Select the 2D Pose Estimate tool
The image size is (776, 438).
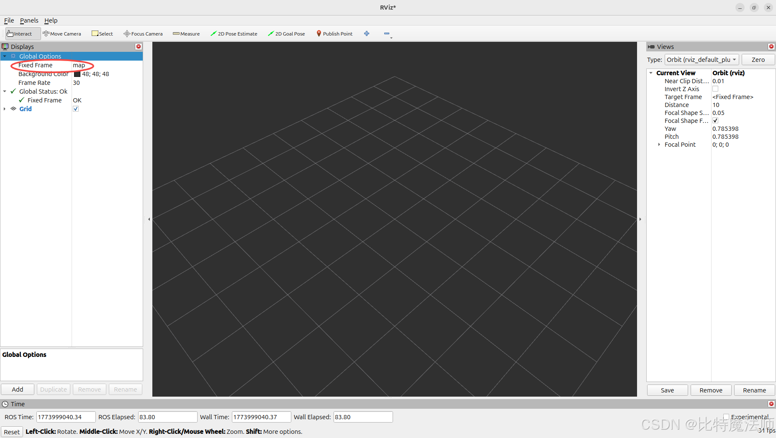[234, 34]
